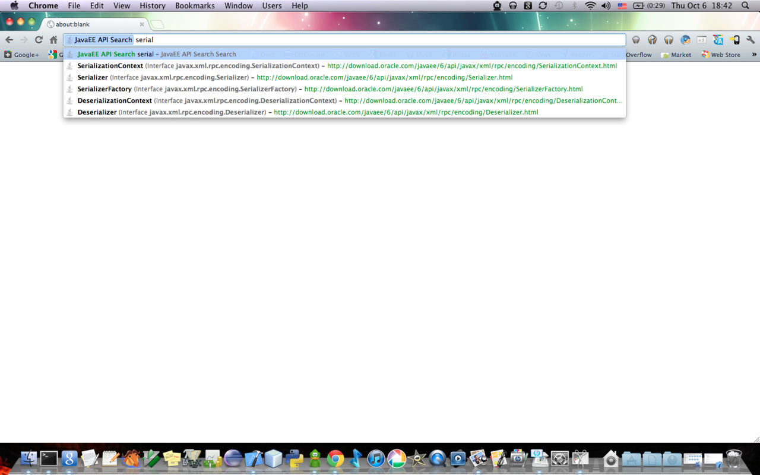760x475 pixels.
Task: Launch Python from the dock
Action: [x=294, y=458]
